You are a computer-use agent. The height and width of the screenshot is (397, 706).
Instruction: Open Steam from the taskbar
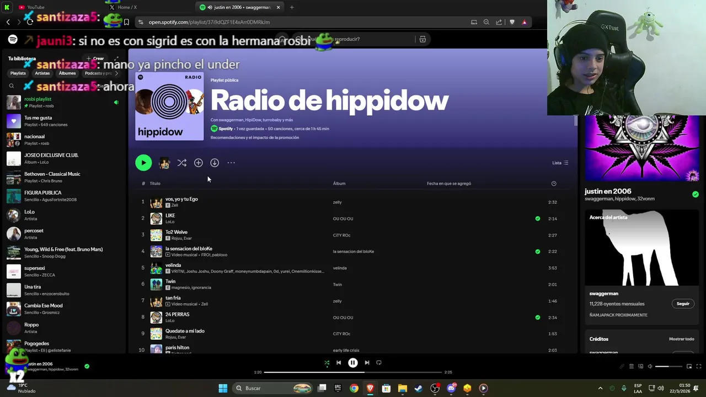419,388
